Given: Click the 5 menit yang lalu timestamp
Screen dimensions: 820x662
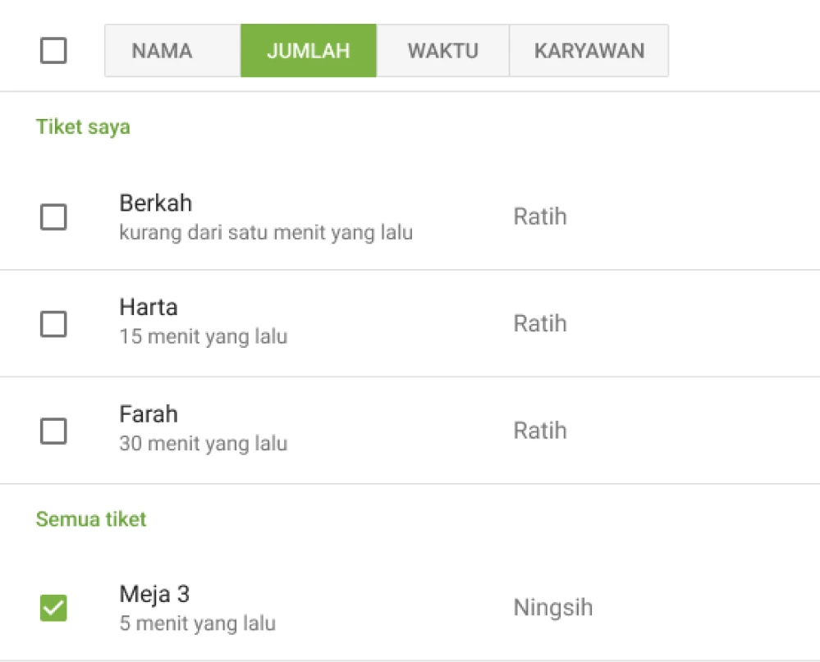Looking at the screenshot, I should (196, 623).
